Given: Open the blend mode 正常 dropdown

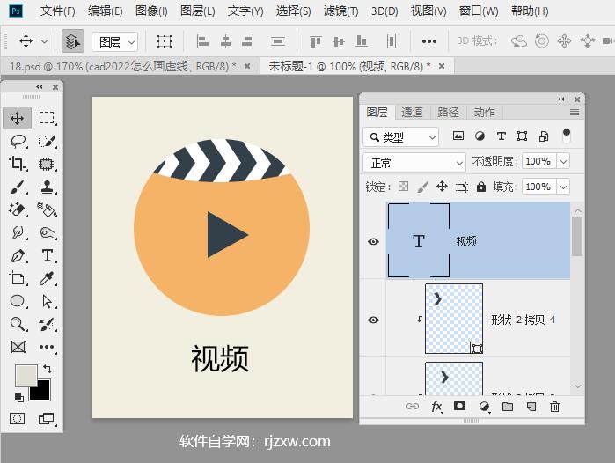Looking at the screenshot, I should coord(414,163).
